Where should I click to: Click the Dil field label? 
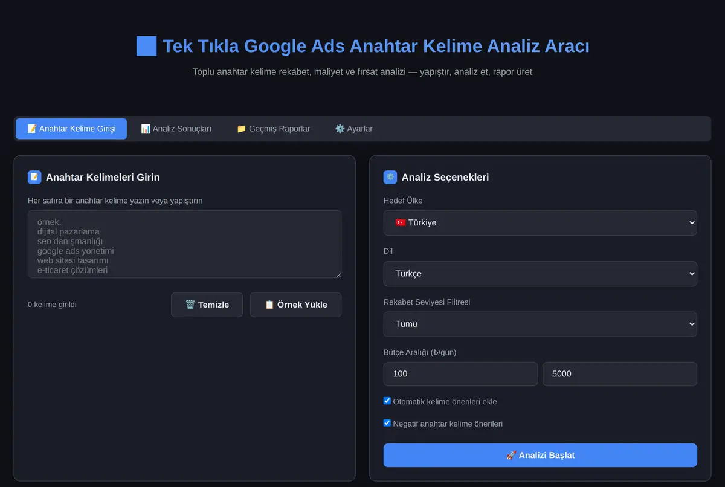(388, 251)
